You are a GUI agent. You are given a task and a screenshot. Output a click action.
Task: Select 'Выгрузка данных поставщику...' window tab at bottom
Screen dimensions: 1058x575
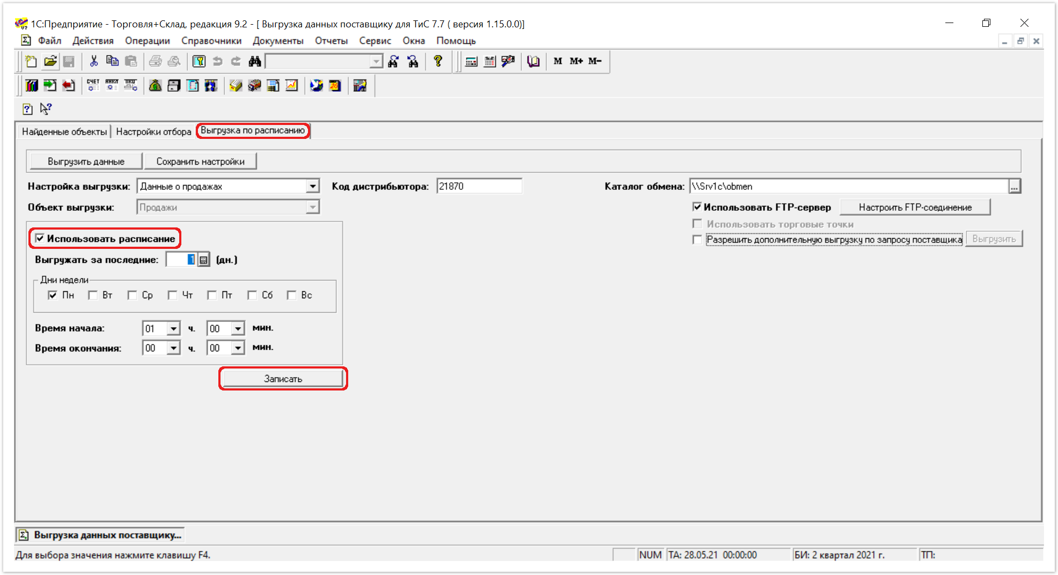pos(100,535)
